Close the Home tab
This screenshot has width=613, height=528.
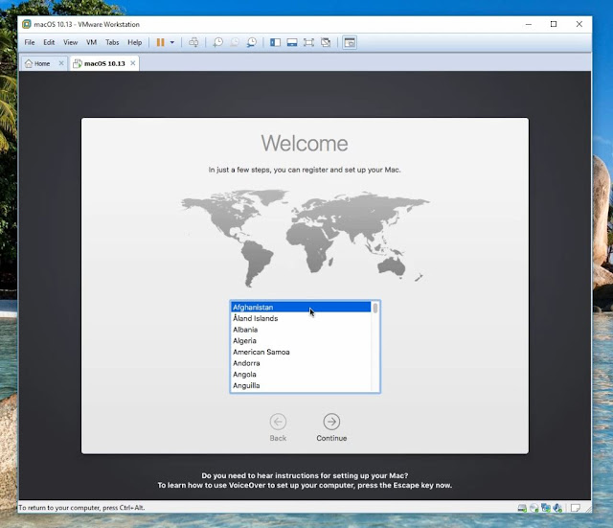61,63
